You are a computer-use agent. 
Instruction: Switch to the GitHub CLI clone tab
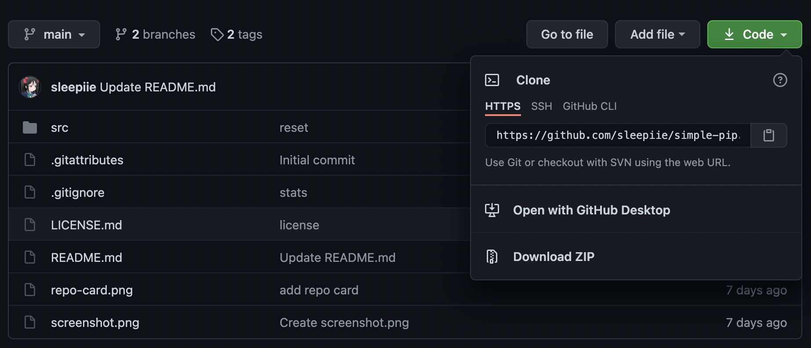590,106
